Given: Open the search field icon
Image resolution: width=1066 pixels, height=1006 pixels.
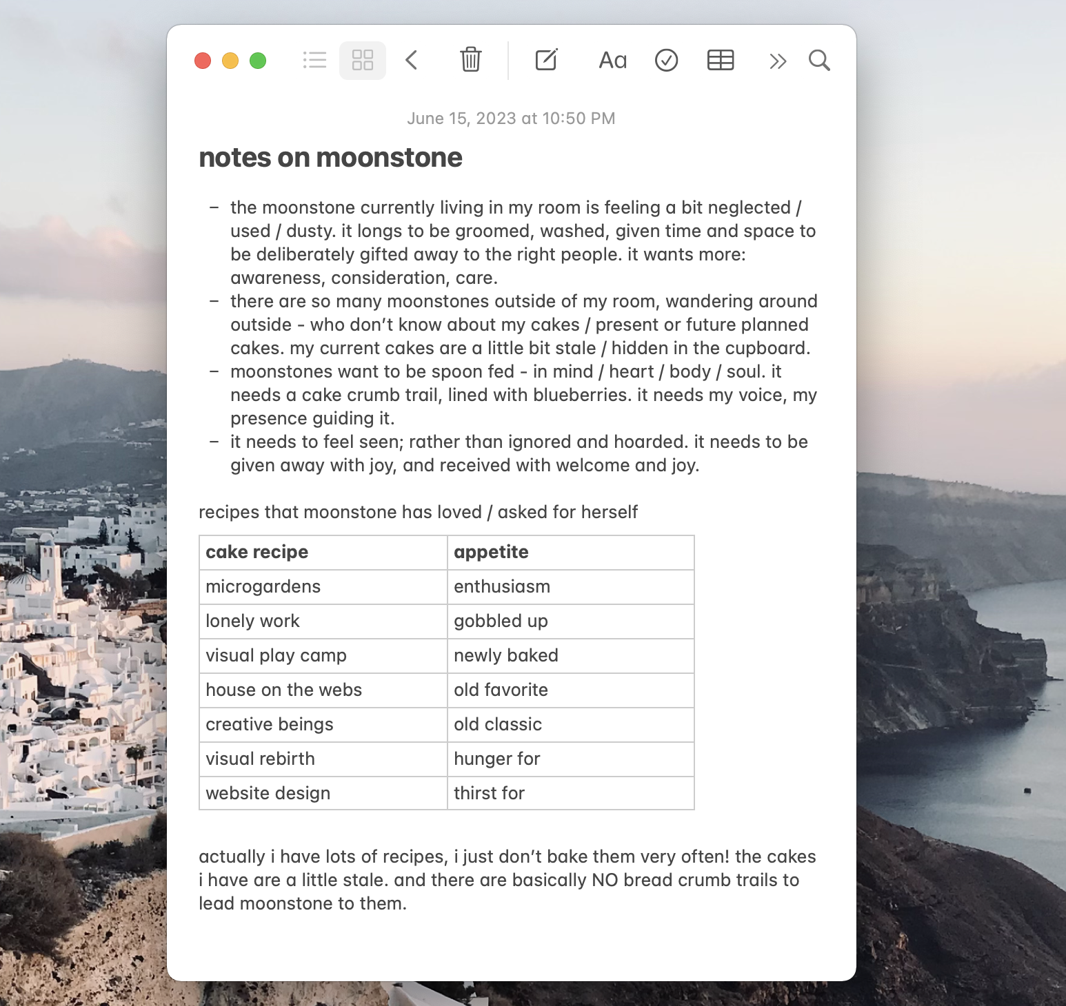Looking at the screenshot, I should click(x=819, y=61).
